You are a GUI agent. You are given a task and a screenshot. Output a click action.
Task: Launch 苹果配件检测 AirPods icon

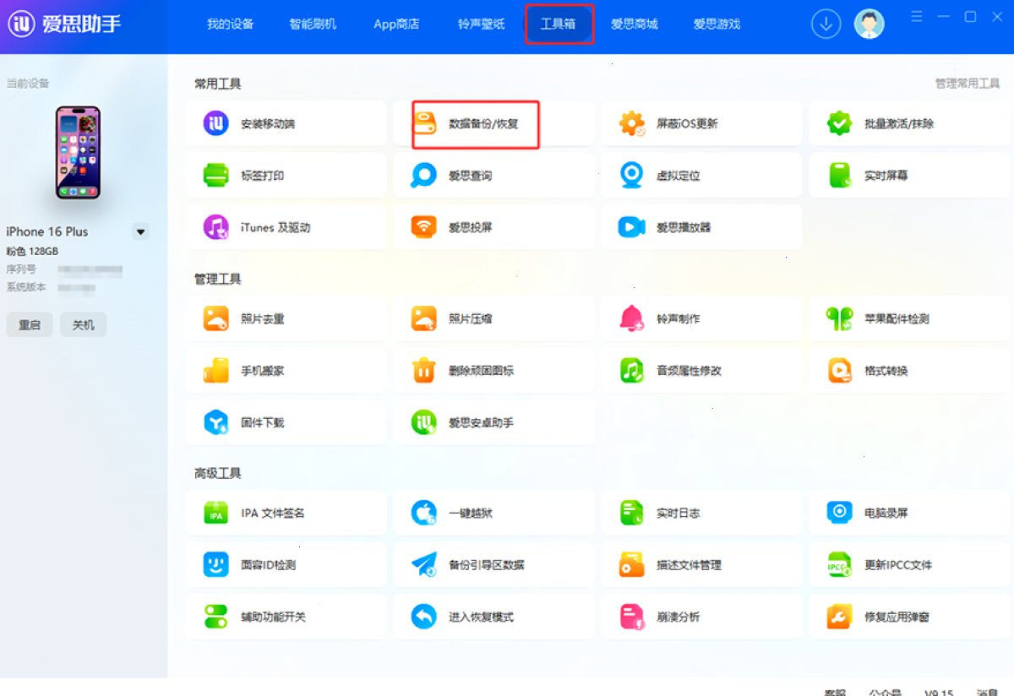839,318
